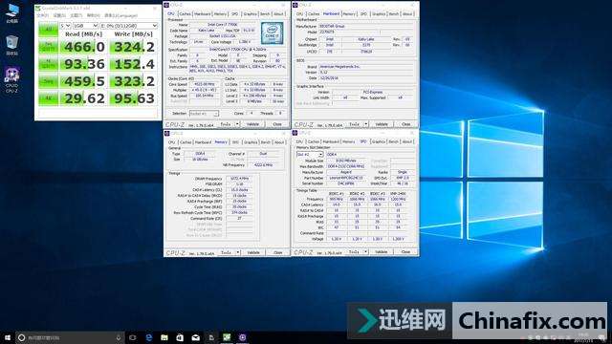Image resolution: width=612 pixels, height=344 pixels.
Task: Select Memory tab in the SPD-tab window
Action: tap(348, 142)
